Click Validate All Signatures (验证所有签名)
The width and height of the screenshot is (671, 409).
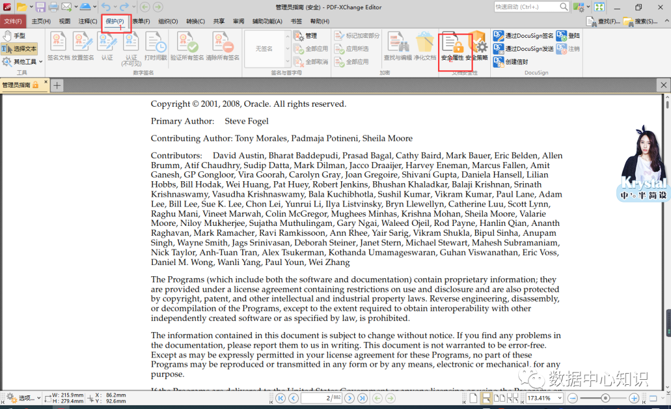tap(187, 46)
